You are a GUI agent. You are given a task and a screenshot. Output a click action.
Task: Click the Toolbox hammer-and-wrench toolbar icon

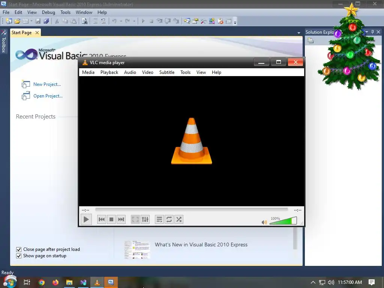pyautogui.click(x=204, y=21)
